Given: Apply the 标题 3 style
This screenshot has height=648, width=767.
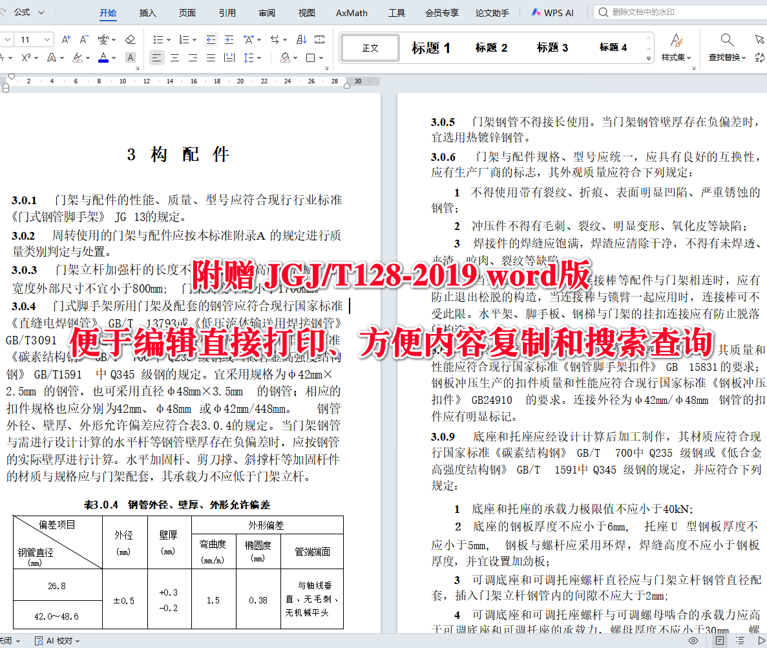Looking at the screenshot, I should [x=552, y=48].
